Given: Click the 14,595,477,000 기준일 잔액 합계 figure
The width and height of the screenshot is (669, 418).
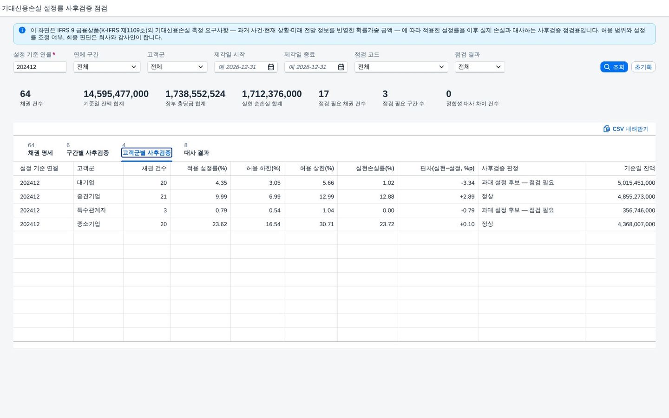Looking at the screenshot, I should tap(116, 94).
